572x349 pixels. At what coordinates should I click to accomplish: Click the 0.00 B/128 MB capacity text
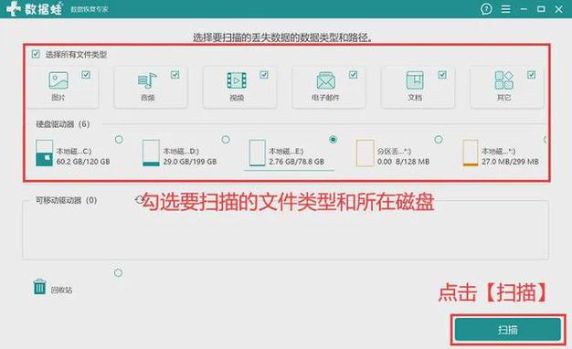pos(403,162)
